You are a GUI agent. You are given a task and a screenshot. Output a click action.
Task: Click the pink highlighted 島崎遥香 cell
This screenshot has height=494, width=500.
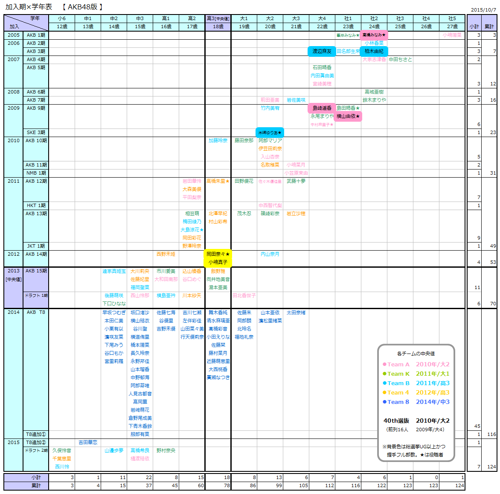[322, 108]
